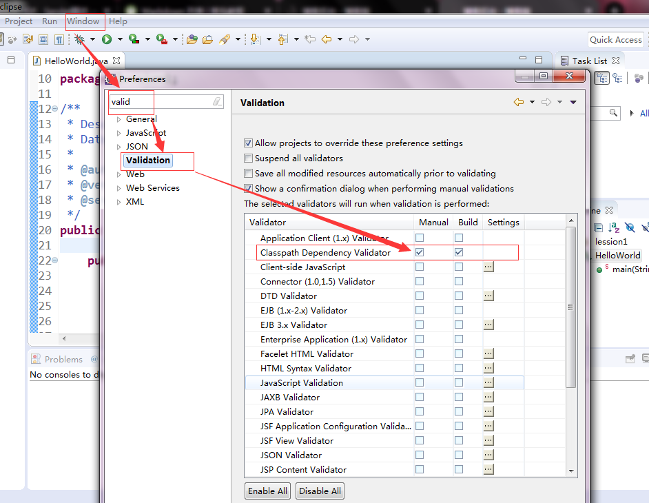The height and width of the screenshot is (503, 649).
Task: Toggle Show Whitespace Characters icon
Action: (x=59, y=40)
